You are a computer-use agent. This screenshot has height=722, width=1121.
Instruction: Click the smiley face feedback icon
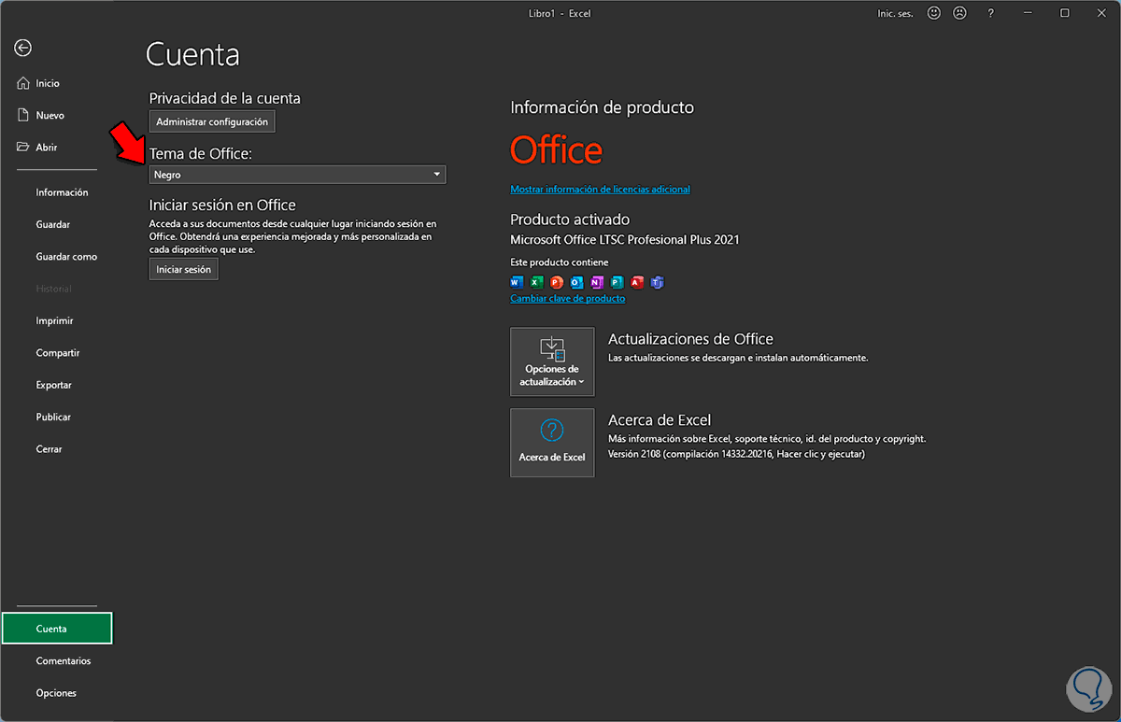[x=934, y=13]
